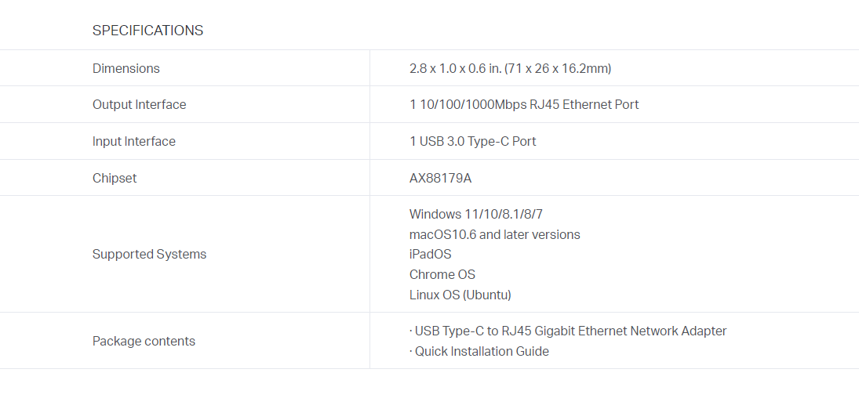Click the Linux OS (Ubuntu) entry

pyautogui.click(x=460, y=295)
